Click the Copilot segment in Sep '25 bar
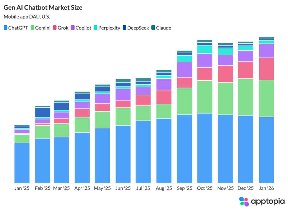Image resolution: width=288 pixels, height=211 pixels. [x=184, y=70]
